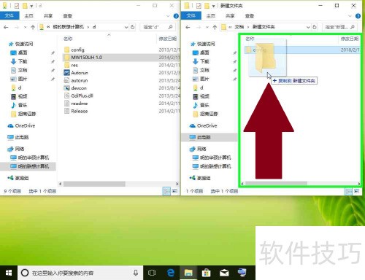Click the search magnifier in the d window

coord(170,27)
